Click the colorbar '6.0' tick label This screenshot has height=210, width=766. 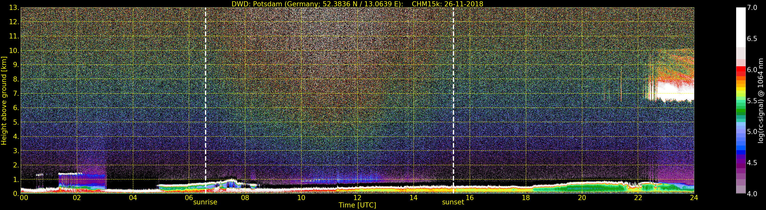point(752,70)
